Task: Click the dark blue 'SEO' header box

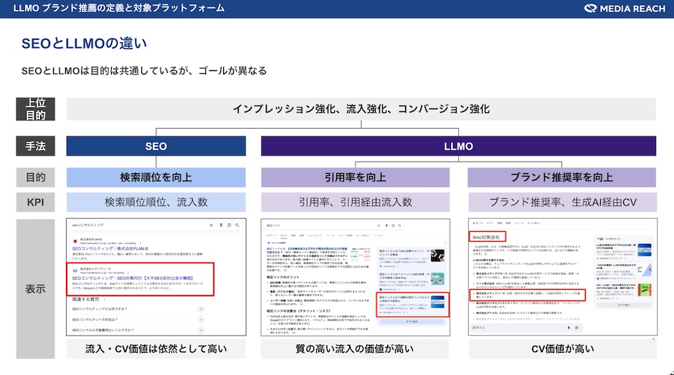Action: (156, 146)
